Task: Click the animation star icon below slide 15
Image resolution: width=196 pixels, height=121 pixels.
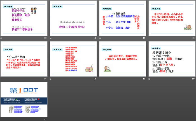Action: coord(101,38)
